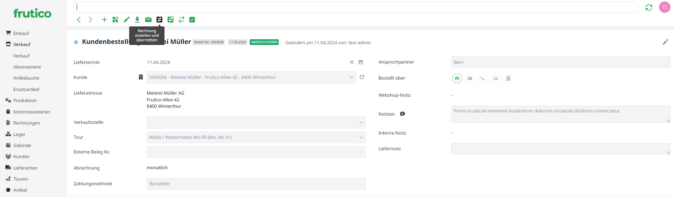Select phone as order channel

coord(483,78)
